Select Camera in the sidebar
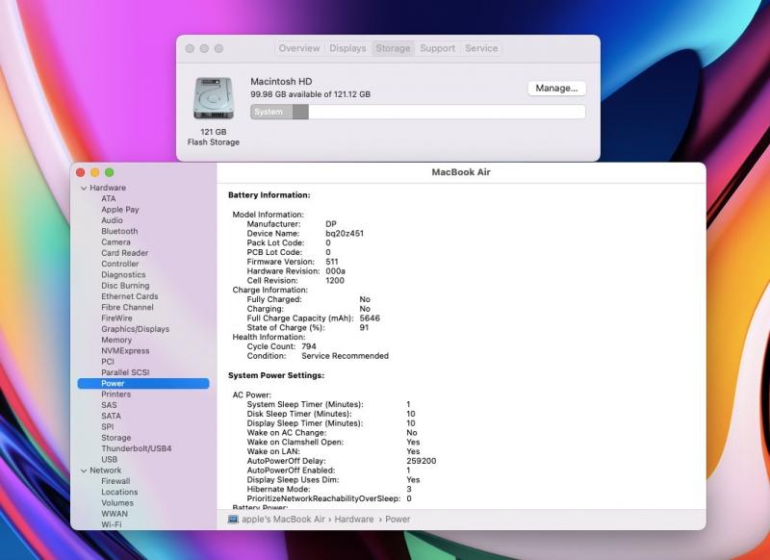 click(x=115, y=242)
